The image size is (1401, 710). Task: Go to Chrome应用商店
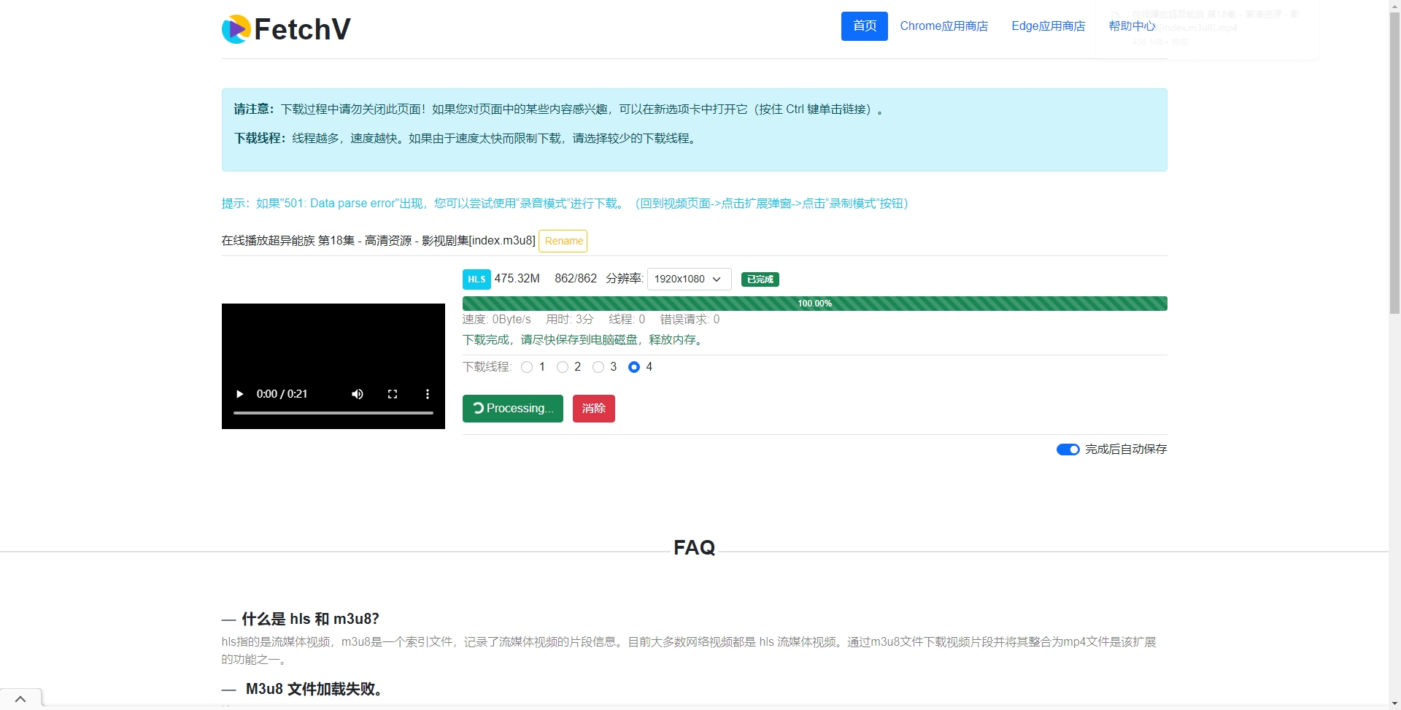click(944, 26)
